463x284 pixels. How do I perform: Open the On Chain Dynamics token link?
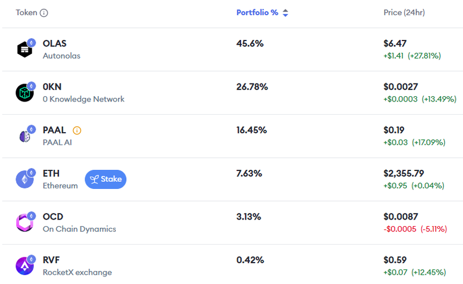pyautogui.click(x=79, y=229)
